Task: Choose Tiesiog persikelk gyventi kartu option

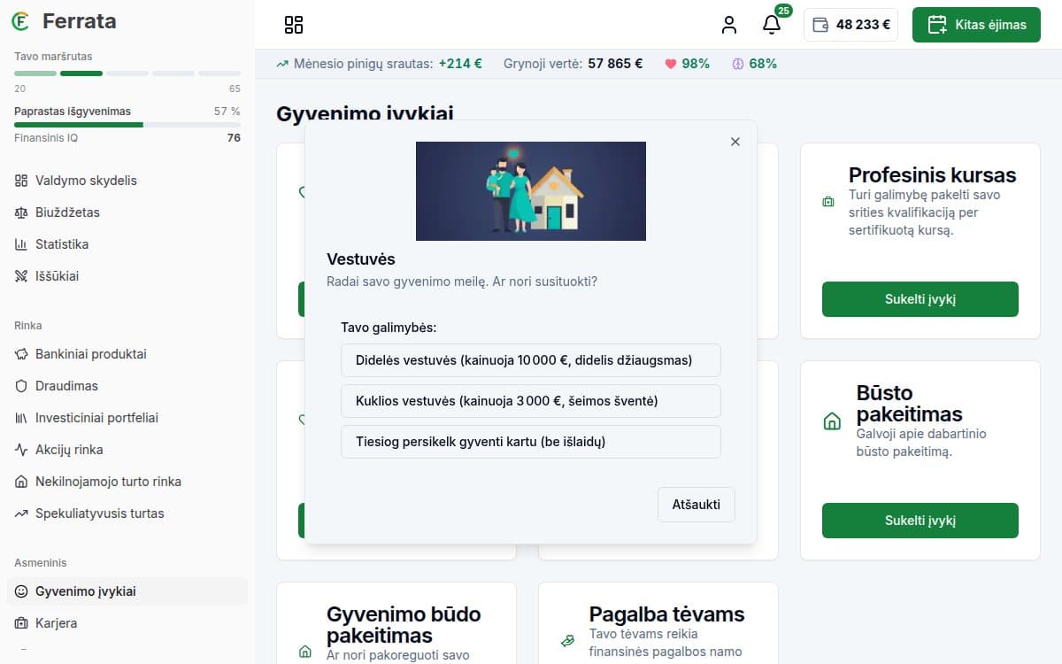Action: coord(531,442)
